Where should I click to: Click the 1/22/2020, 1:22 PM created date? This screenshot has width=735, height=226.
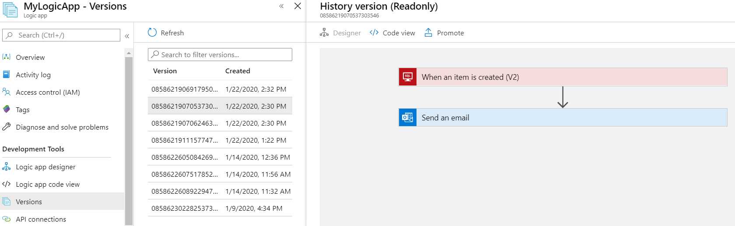click(256, 140)
